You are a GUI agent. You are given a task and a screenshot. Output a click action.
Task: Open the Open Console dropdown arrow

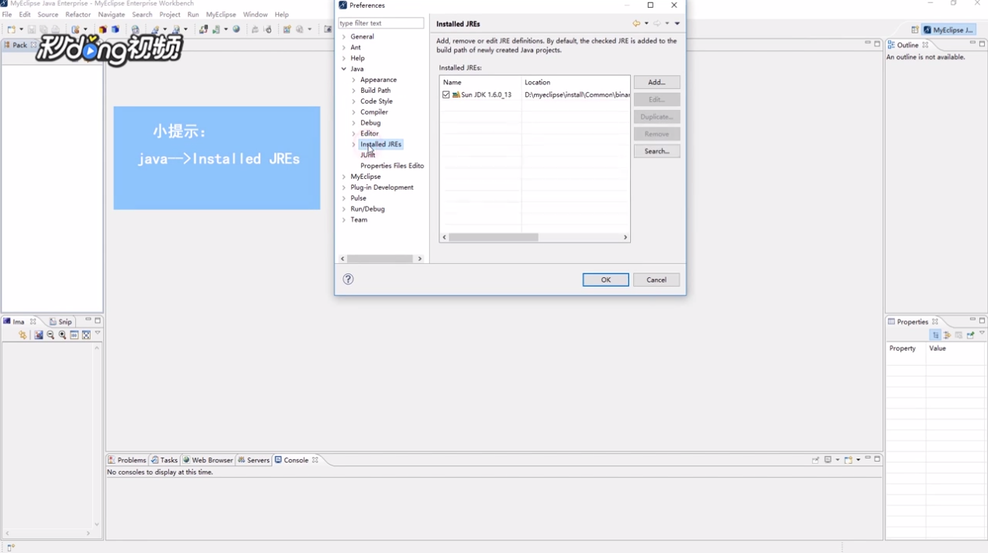858,460
